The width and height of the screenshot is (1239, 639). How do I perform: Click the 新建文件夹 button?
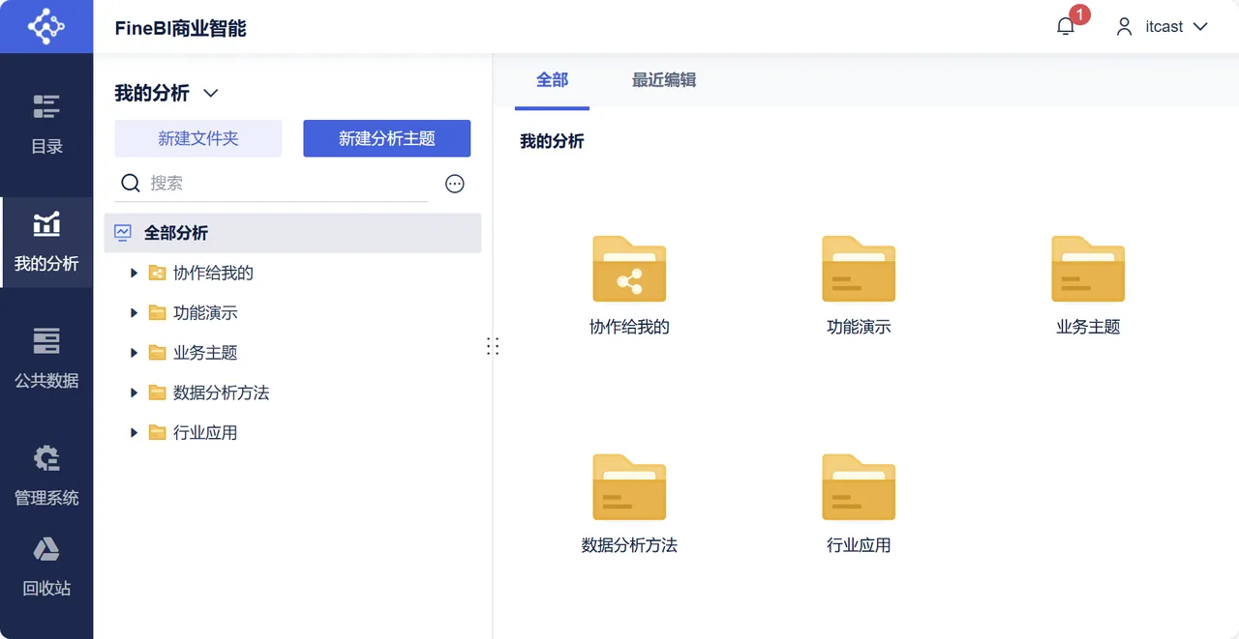click(198, 138)
